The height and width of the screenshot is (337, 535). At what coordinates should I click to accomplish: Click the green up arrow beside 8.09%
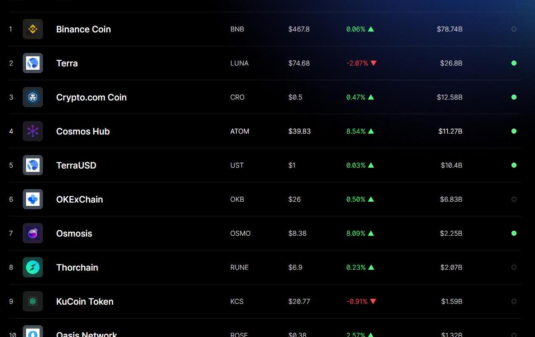click(371, 233)
